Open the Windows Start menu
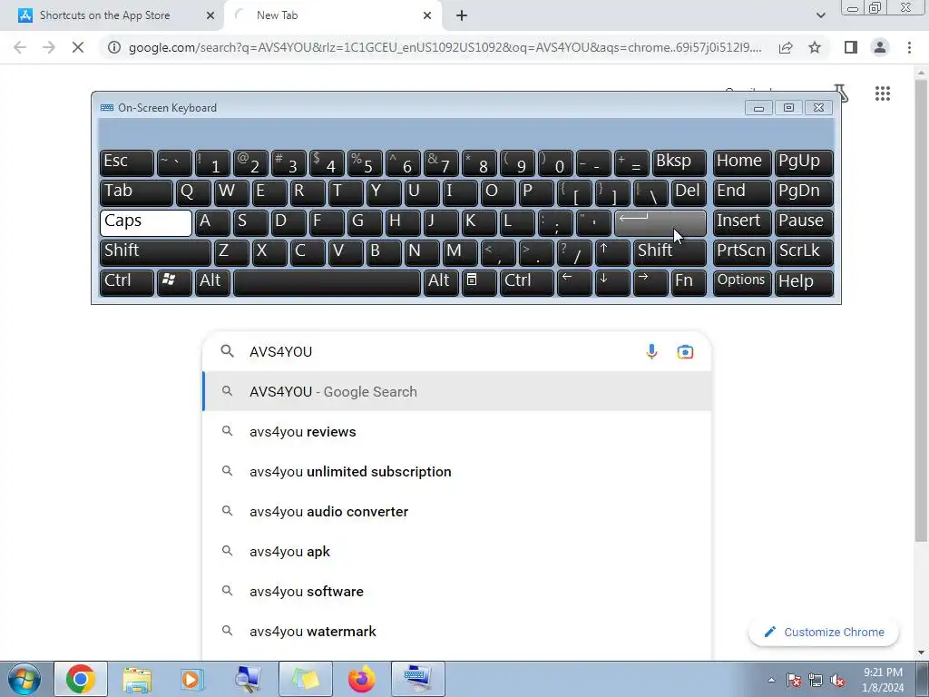Viewport: 929px width, 697px height. (x=23, y=679)
